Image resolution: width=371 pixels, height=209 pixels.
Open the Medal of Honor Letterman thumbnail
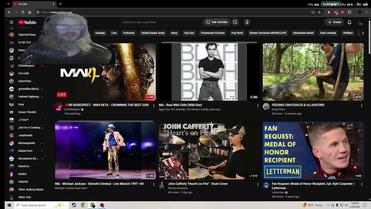point(313,151)
